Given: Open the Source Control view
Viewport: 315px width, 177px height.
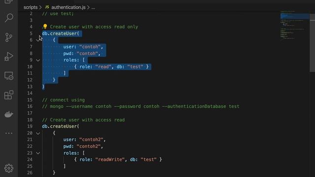Looking at the screenshot, I should click(9, 37).
